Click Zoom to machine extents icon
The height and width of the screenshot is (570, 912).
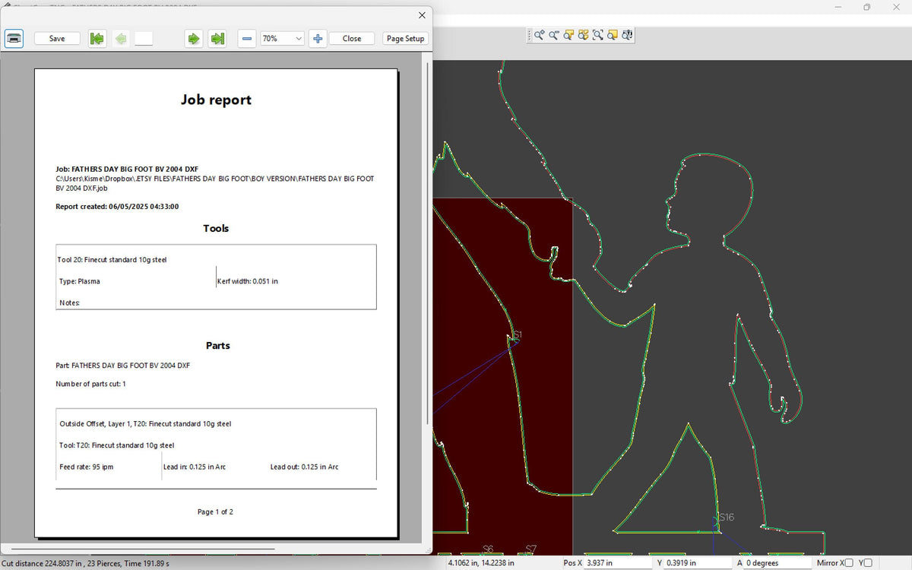coord(627,35)
